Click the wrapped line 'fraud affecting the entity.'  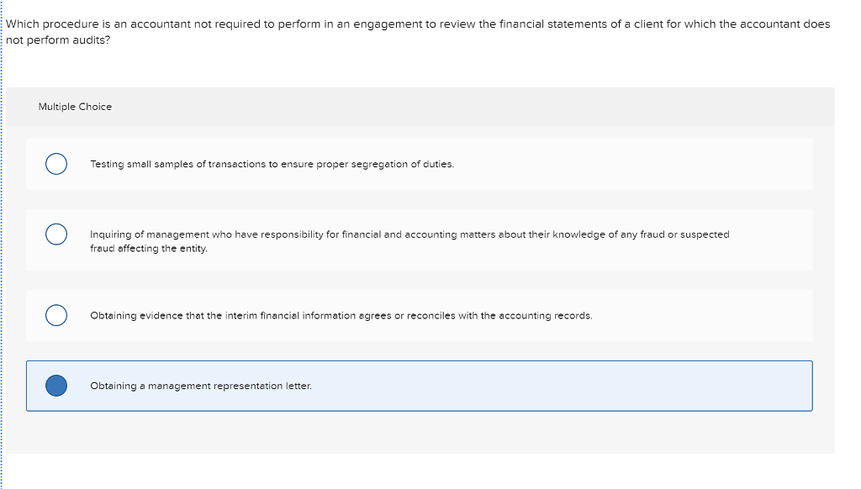coord(149,249)
